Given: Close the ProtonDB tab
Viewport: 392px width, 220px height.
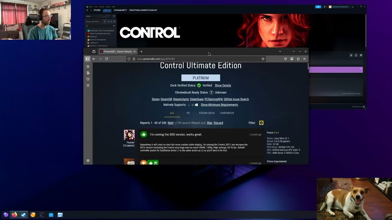Looking at the screenshot, I should pos(134,51).
